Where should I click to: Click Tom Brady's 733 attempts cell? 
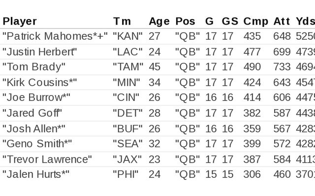point(282,67)
